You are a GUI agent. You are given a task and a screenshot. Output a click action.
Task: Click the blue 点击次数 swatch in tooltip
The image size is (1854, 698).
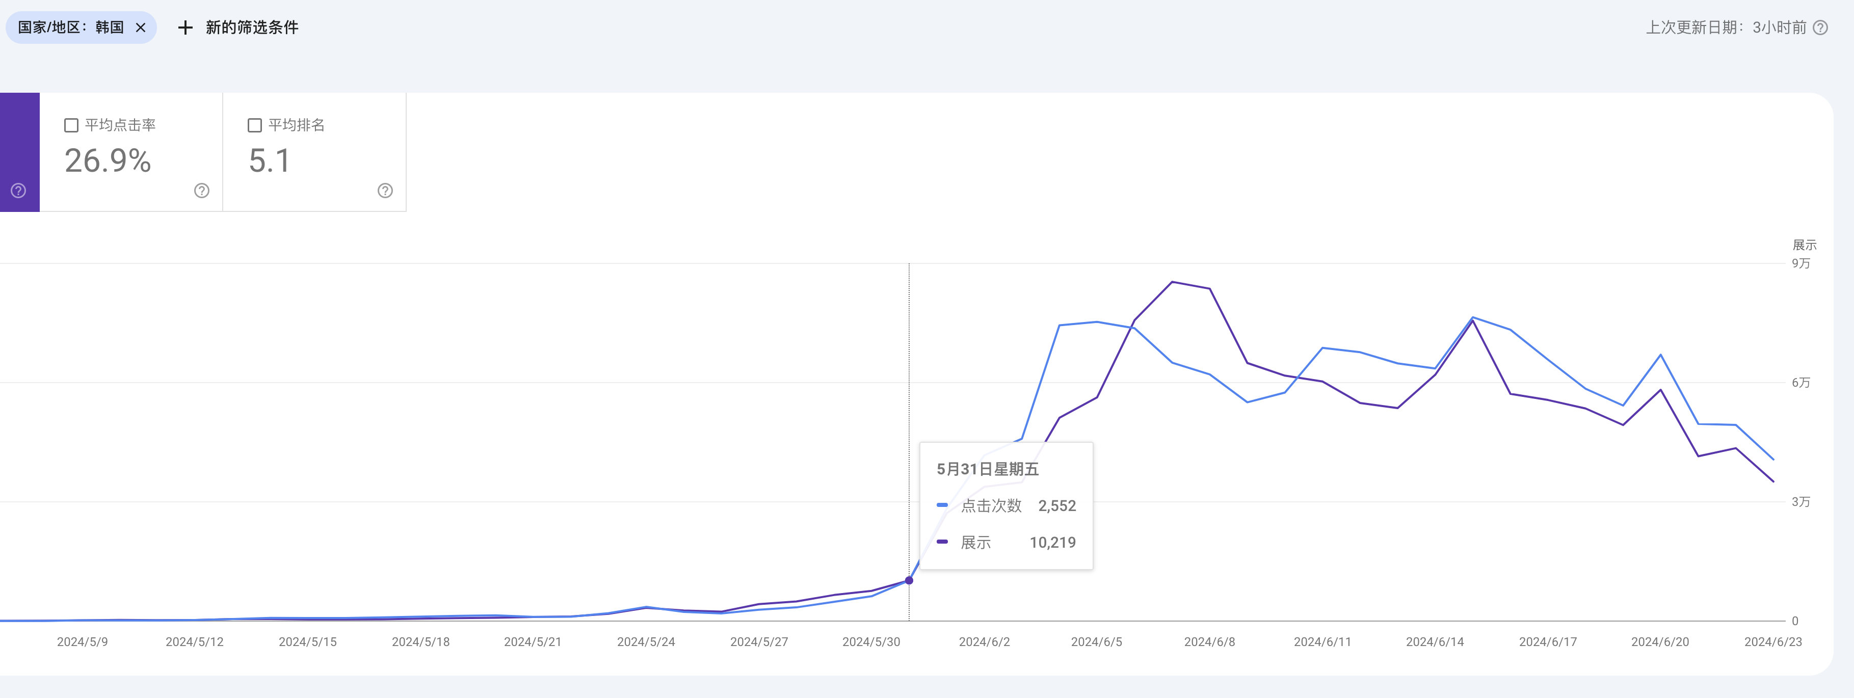942,505
